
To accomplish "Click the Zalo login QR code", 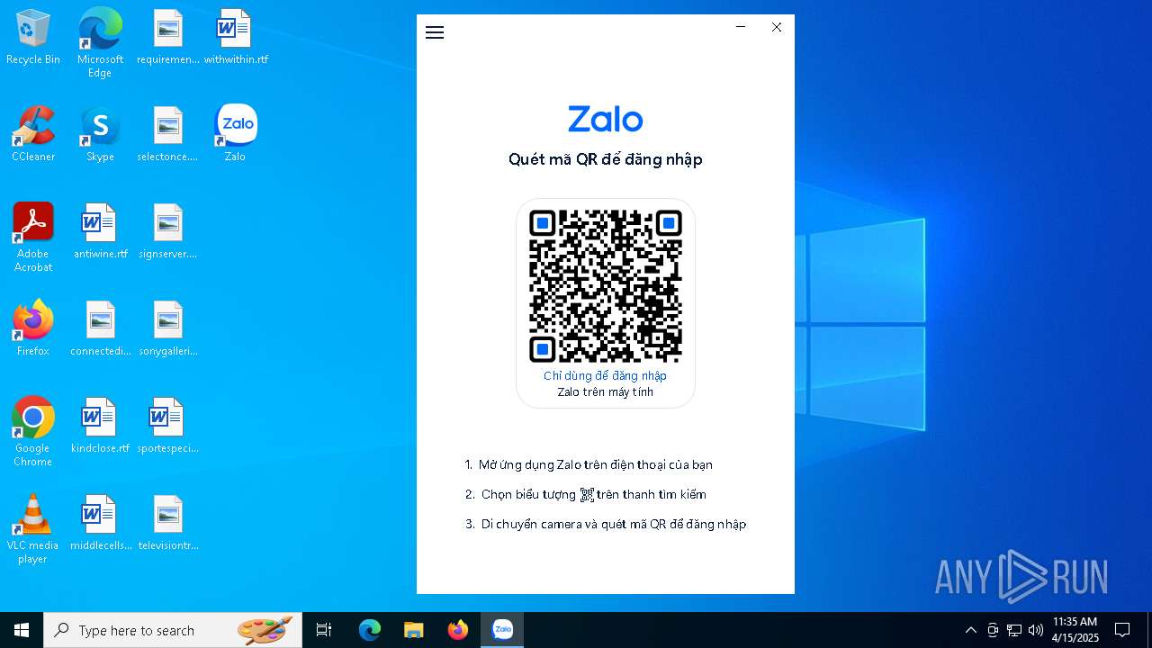I will [606, 286].
